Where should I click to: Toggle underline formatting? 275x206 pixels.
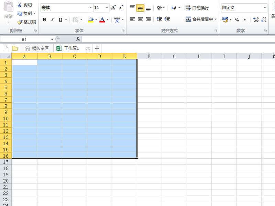click(60, 20)
